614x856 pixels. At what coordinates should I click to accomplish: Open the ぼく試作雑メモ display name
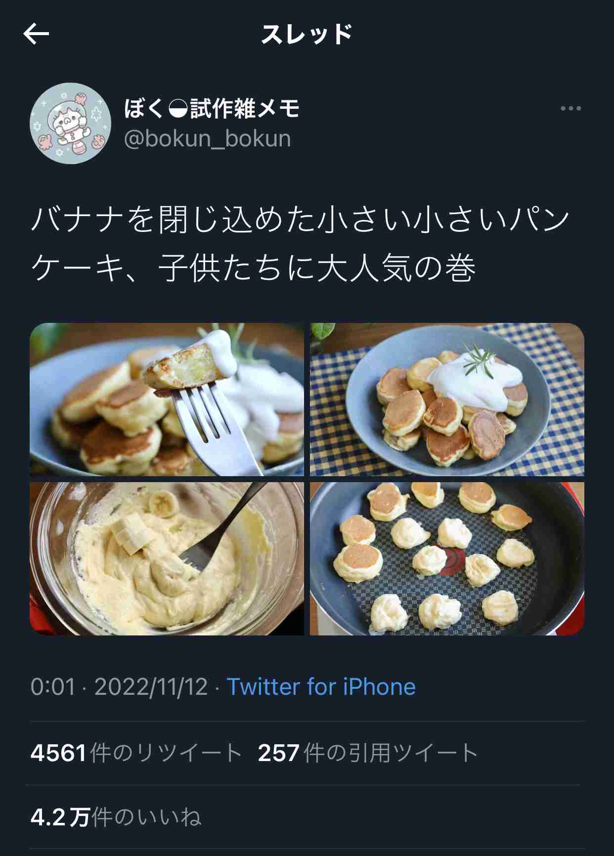point(212,108)
